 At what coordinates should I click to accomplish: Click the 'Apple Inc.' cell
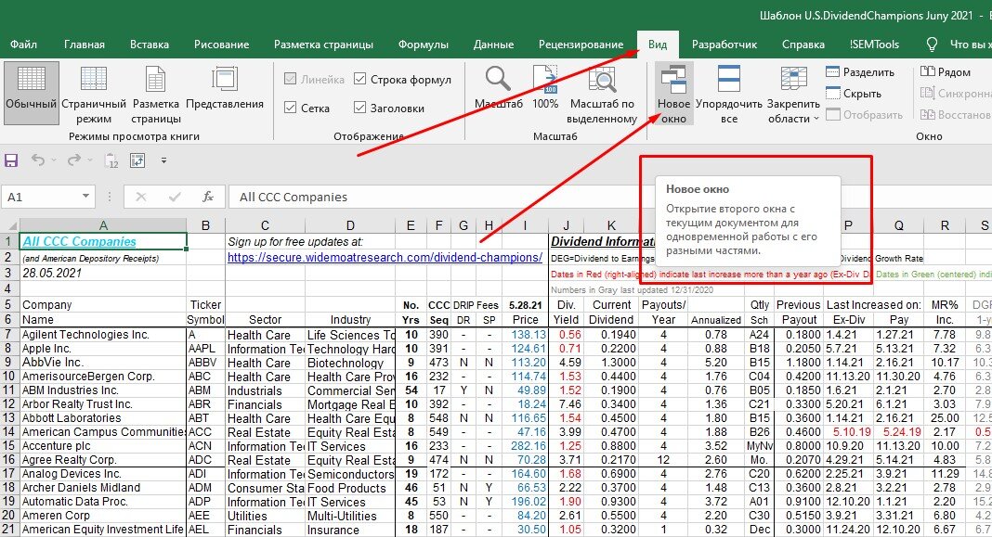pos(103,348)
